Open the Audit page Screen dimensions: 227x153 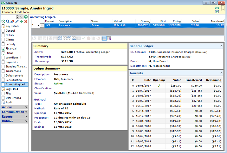pyautogui.click(x=9, y=102)
